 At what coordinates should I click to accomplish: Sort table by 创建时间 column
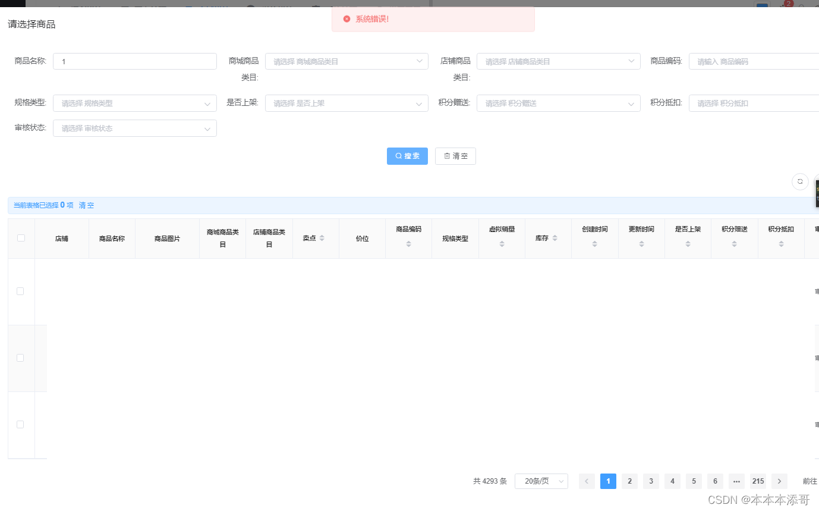coord(594,243)
